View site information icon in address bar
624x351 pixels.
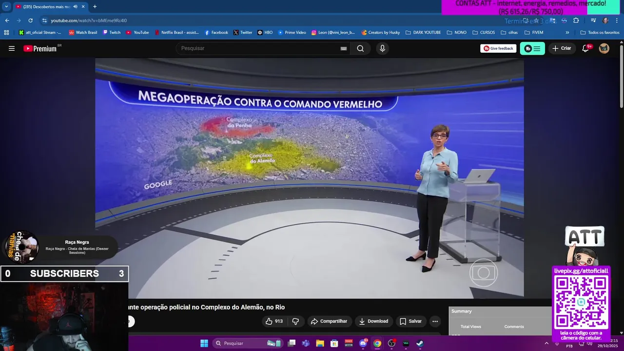[44, 20]
